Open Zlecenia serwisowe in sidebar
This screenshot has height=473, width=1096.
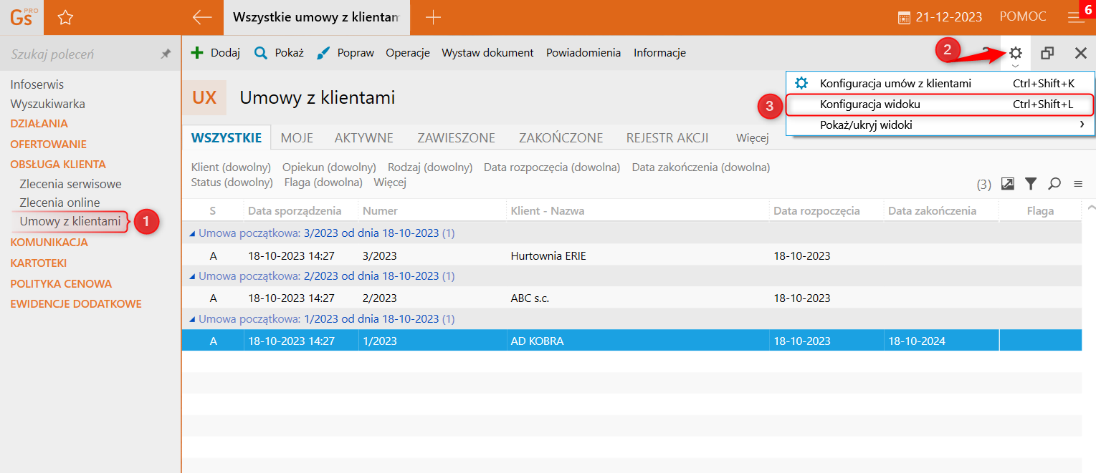click(x=70, y=184)
